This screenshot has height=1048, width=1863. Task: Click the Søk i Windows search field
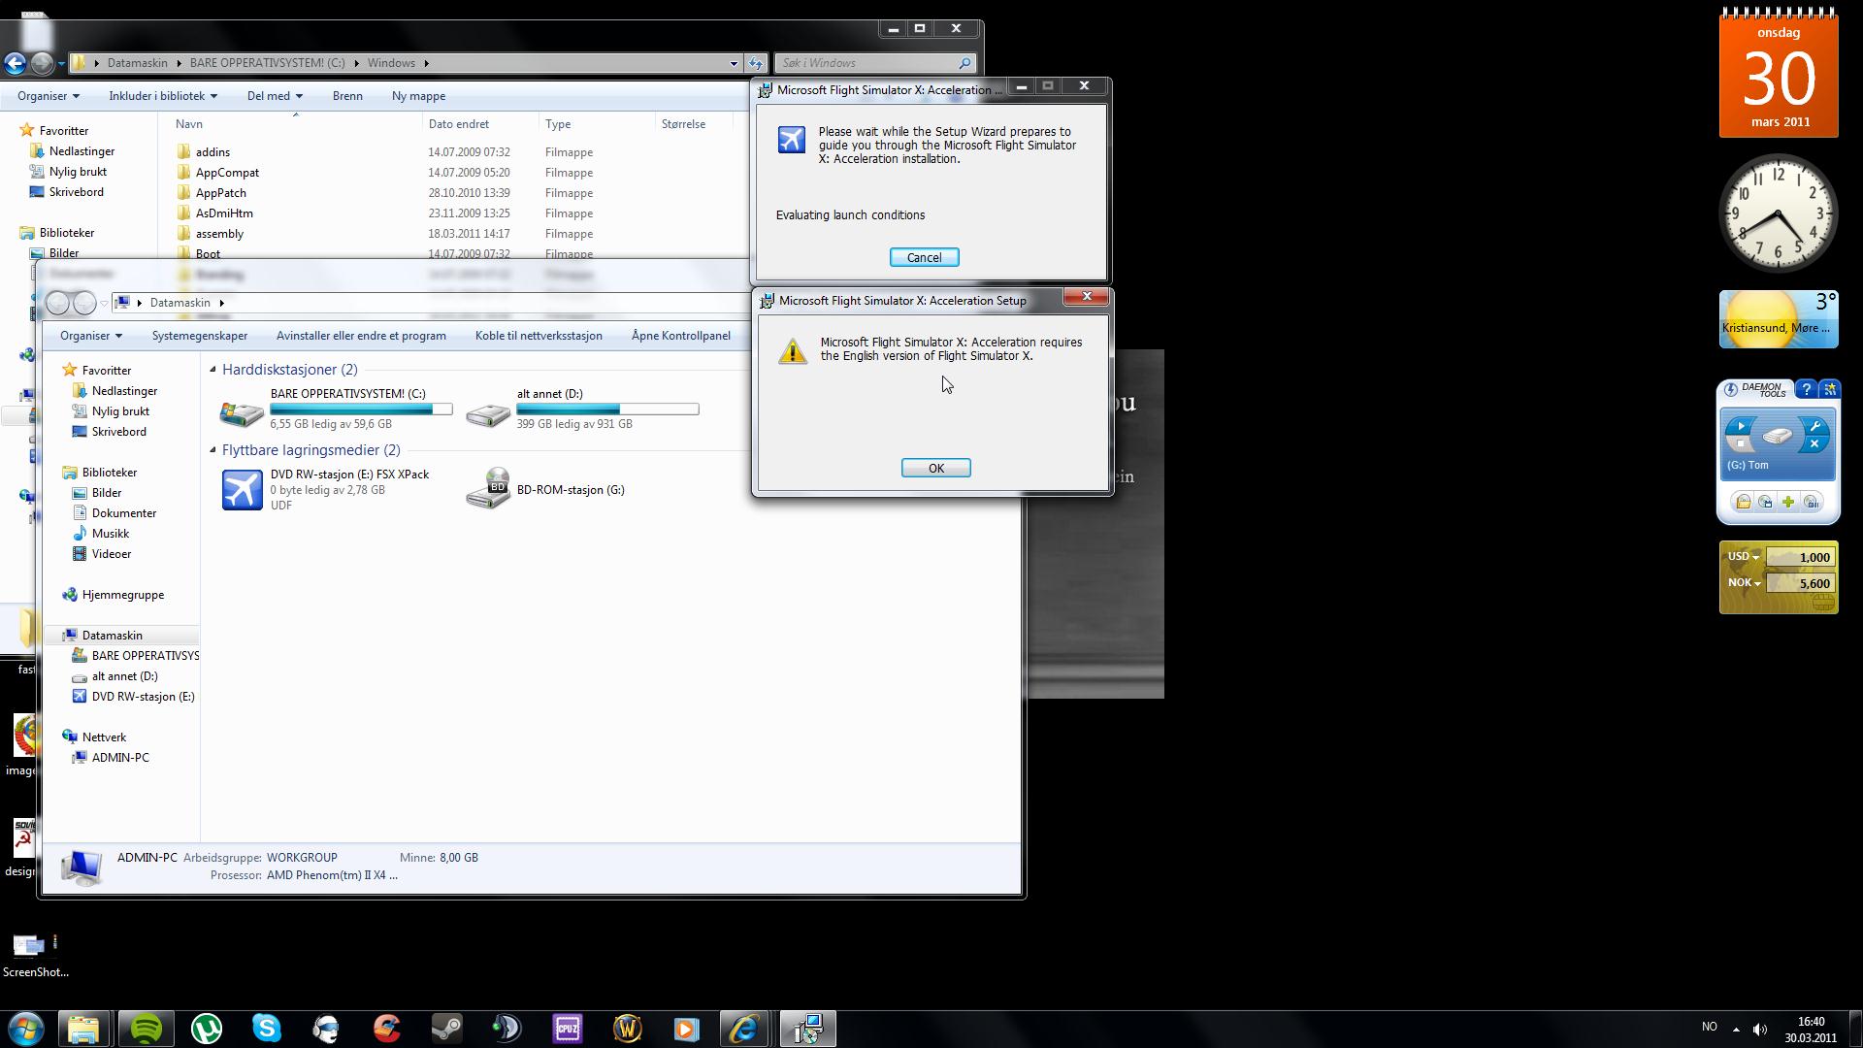click(874, 63)
